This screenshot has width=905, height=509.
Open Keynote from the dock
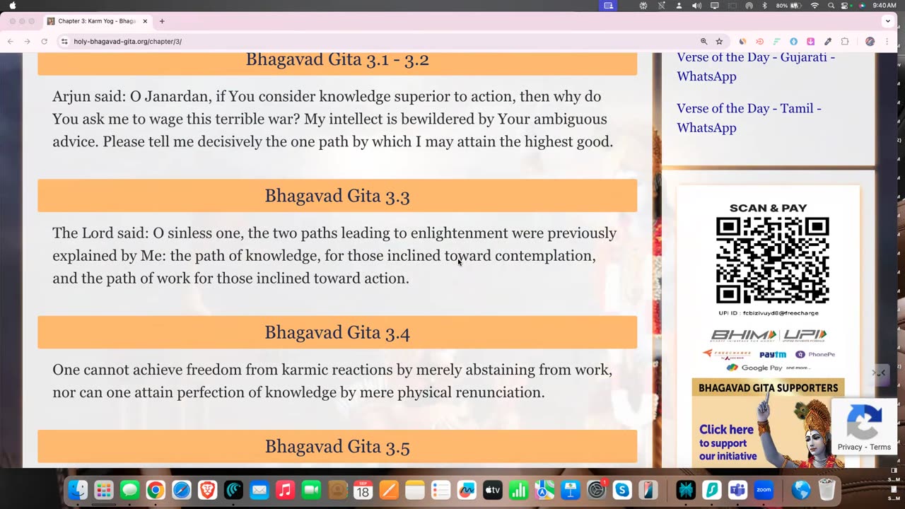[x=571, y=490]
